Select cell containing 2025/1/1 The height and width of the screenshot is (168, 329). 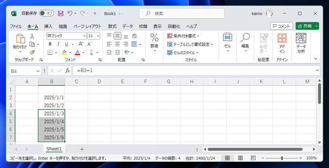(x=51, y=98)
